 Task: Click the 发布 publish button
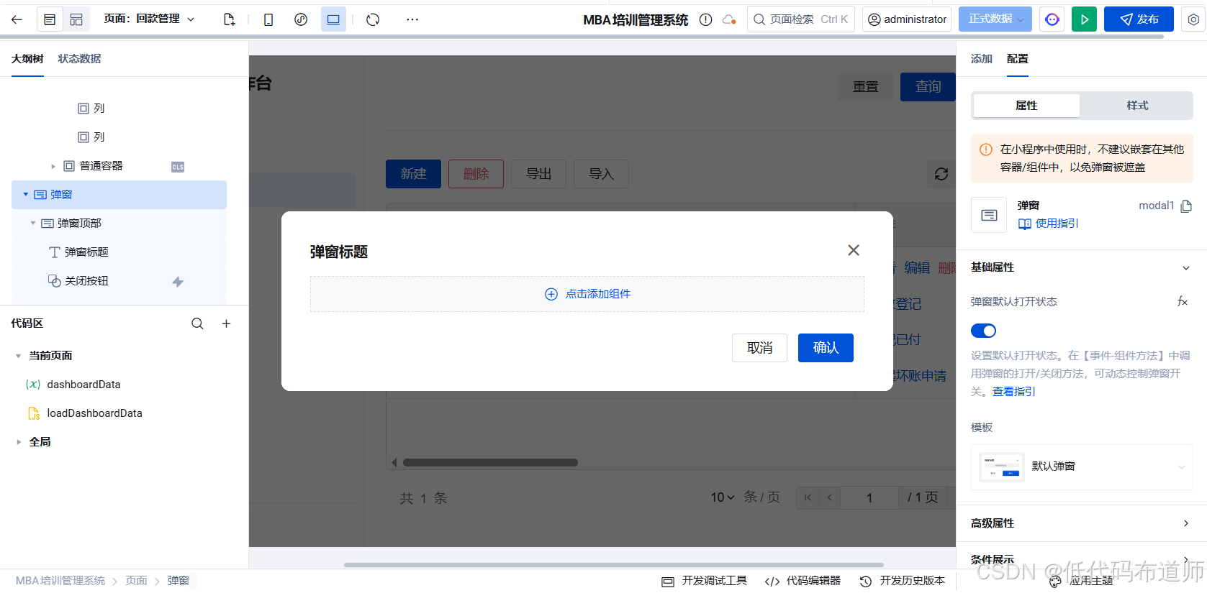click(1139, 19)
